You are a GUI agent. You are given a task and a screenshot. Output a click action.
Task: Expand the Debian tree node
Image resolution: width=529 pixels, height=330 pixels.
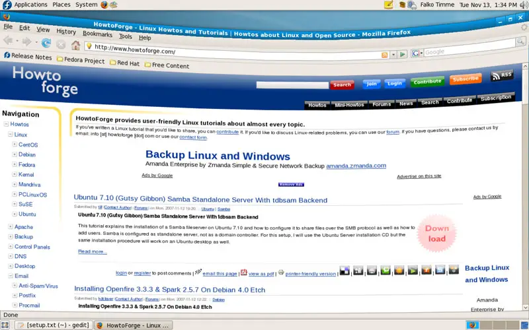click(15, 154)
